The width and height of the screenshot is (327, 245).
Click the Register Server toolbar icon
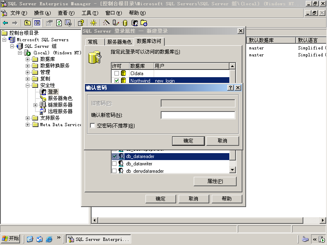pos(116,23)
